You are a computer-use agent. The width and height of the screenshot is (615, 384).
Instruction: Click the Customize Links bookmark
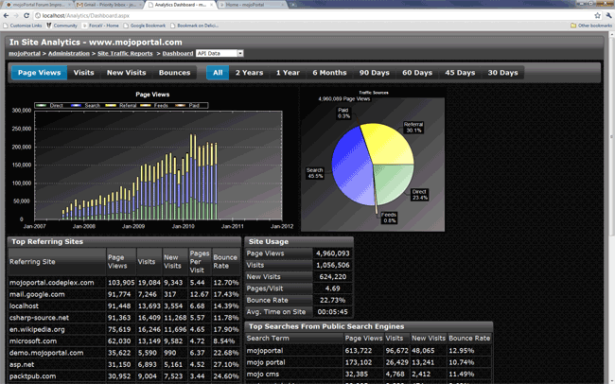coord(22,26)
